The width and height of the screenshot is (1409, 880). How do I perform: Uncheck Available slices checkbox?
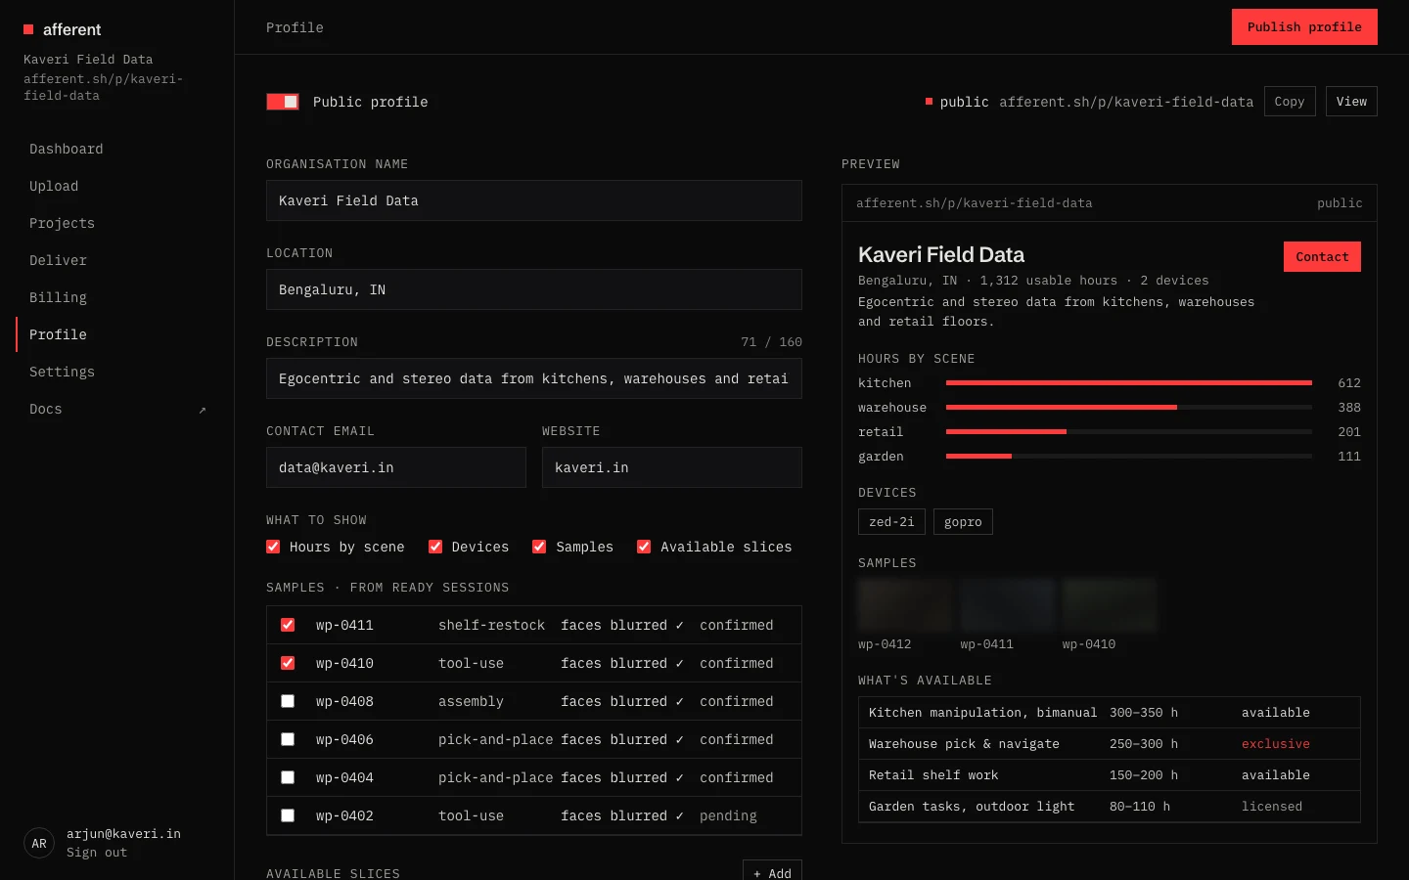point(644,547)
